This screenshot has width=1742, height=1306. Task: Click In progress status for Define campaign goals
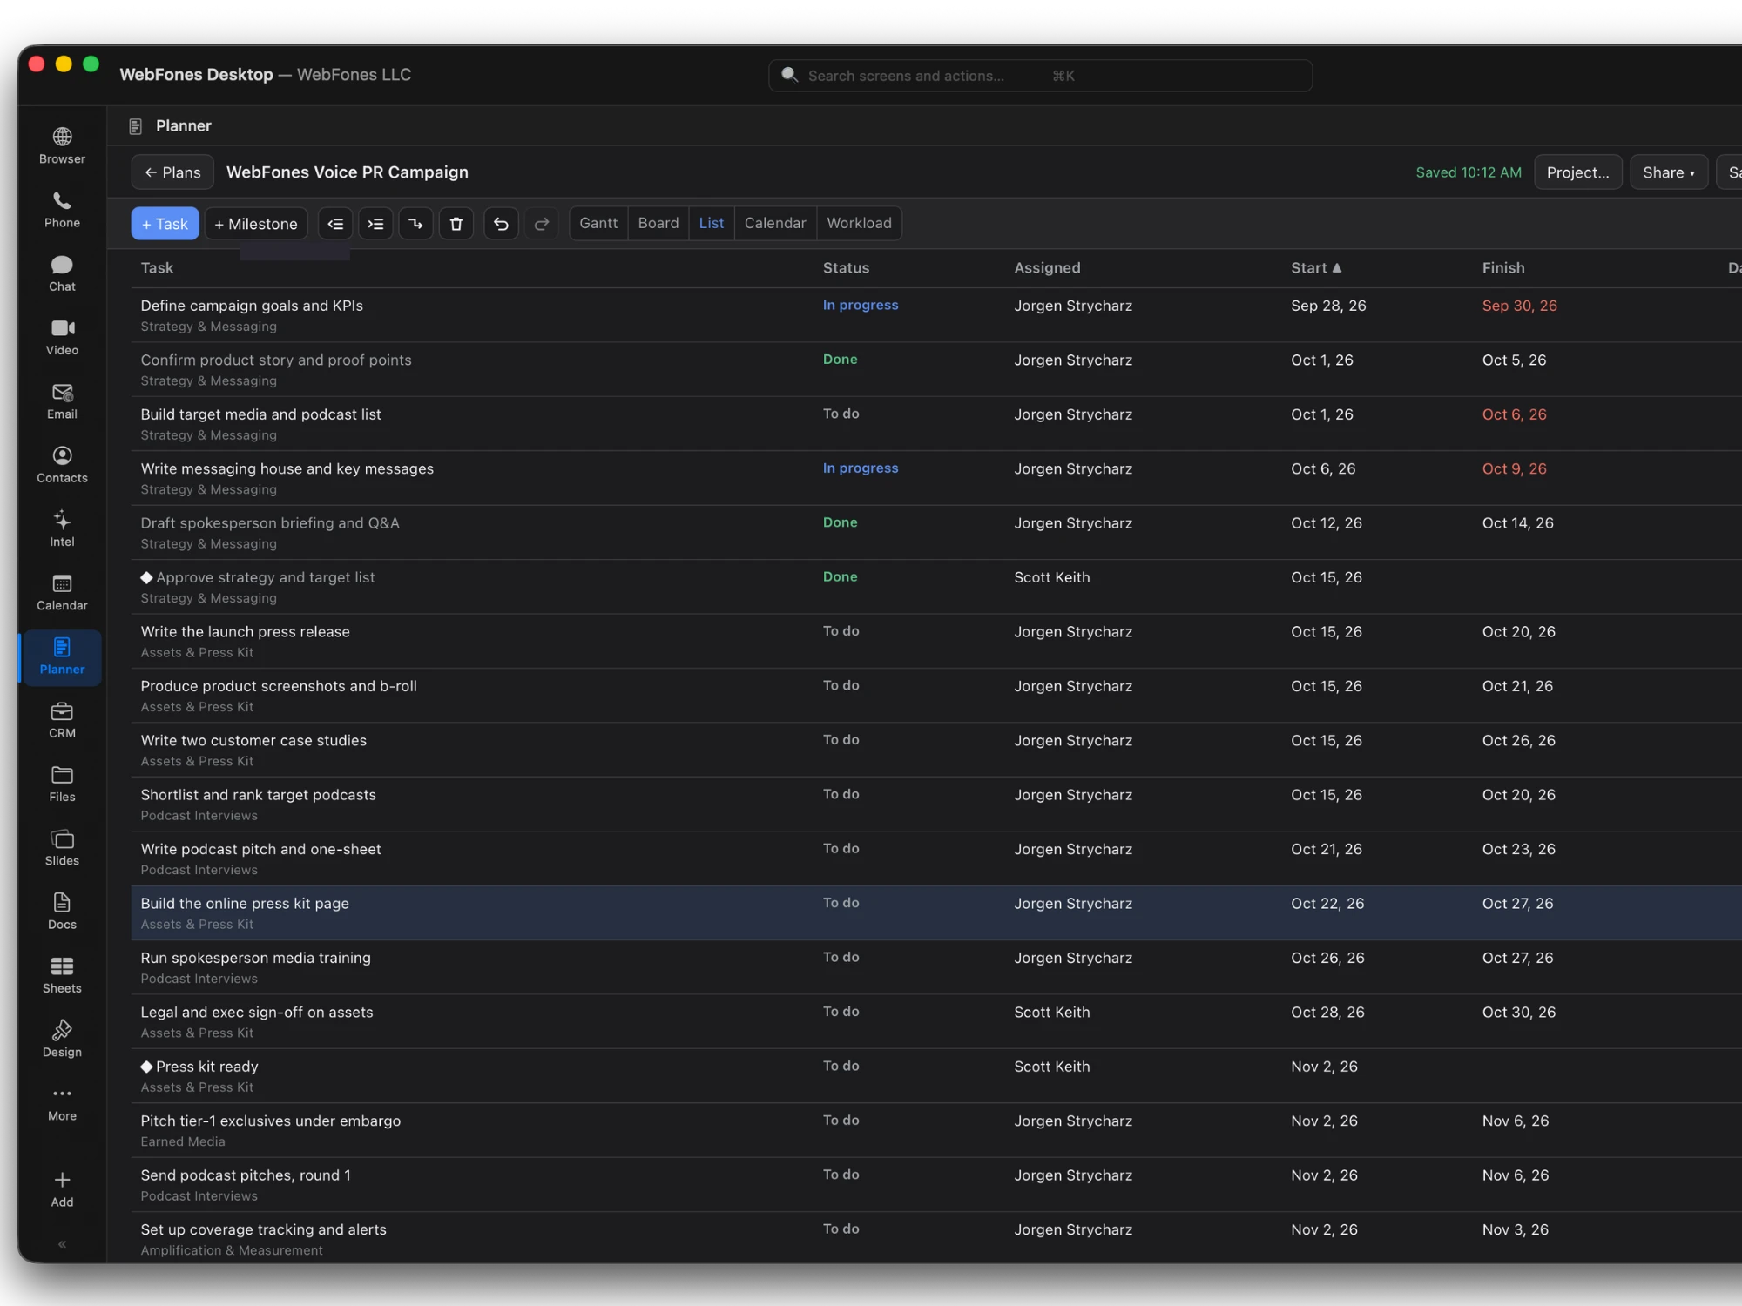pos(861,305)
